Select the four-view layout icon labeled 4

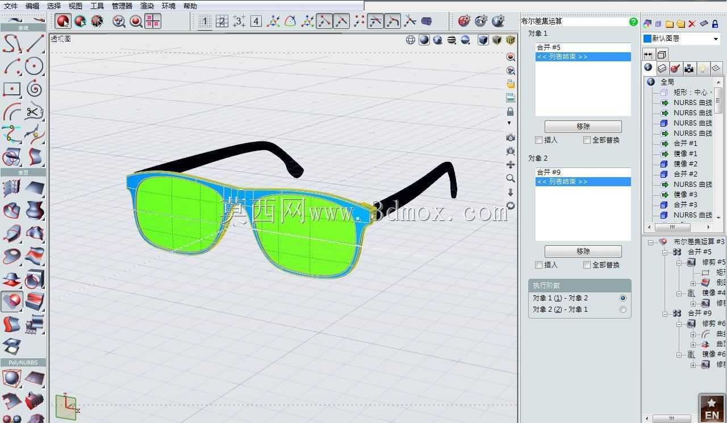(256, 22)
